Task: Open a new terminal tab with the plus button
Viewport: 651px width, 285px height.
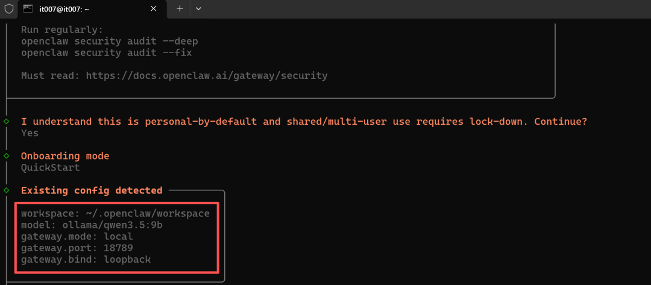Action: (x=180, y=8)
